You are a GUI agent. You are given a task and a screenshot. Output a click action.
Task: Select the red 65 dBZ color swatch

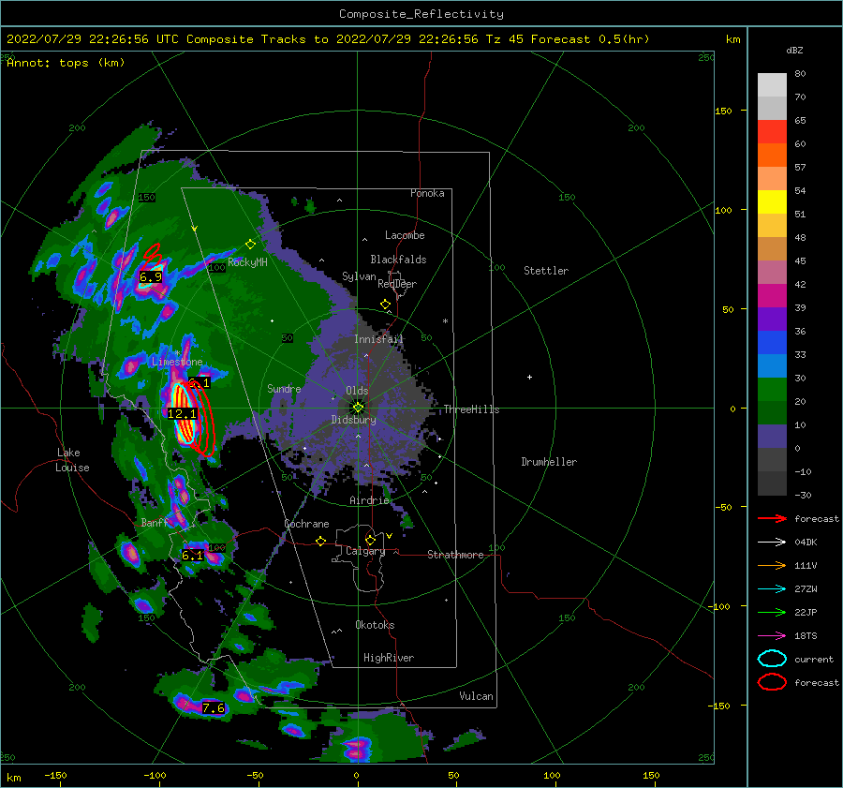tap(772, 132)
